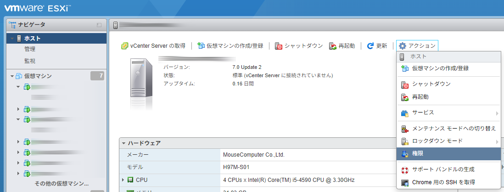The width and height of the screenshot is (504, 192).
Task: Select メンテナンス モードへの切り替え
Action: coord(449,128)
